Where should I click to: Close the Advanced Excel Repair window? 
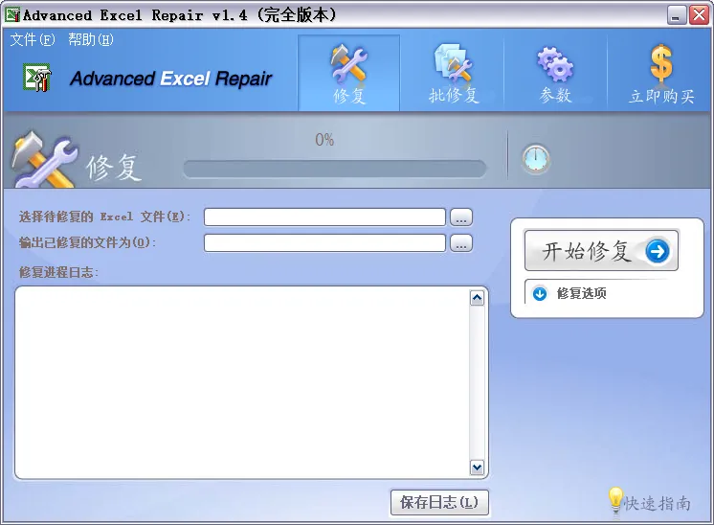[699, 15]
